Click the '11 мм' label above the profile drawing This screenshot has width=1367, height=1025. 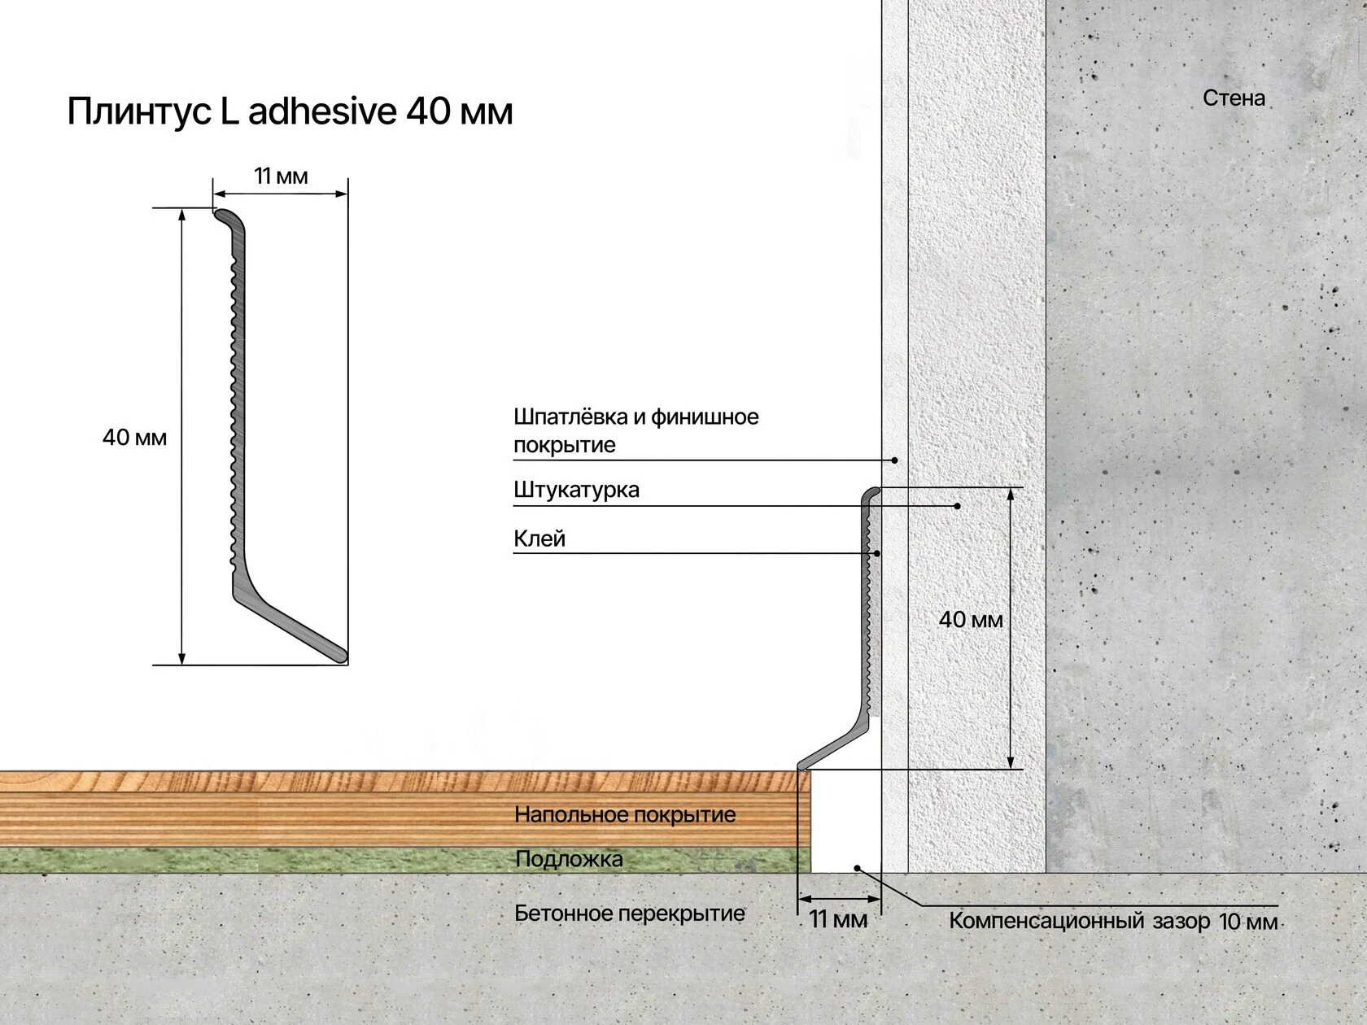[x=281, y=176]
